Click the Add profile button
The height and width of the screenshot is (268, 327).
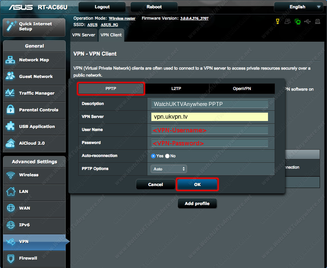point(197,204)
